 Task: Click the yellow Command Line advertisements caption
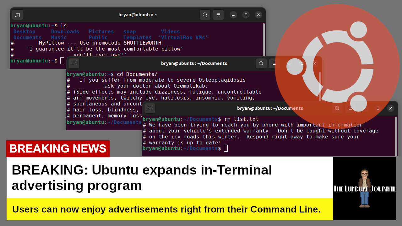tap(166, 209)
